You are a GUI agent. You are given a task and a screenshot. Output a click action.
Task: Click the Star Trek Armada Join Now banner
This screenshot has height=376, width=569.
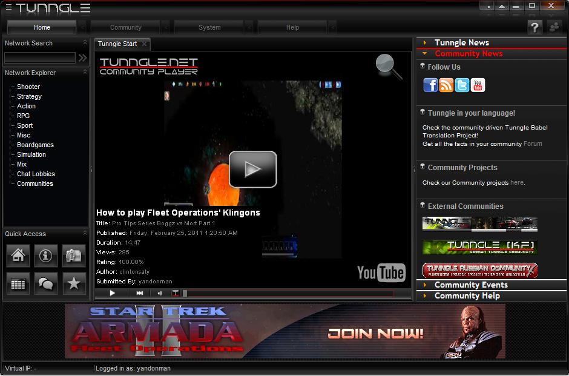(284, 331)
